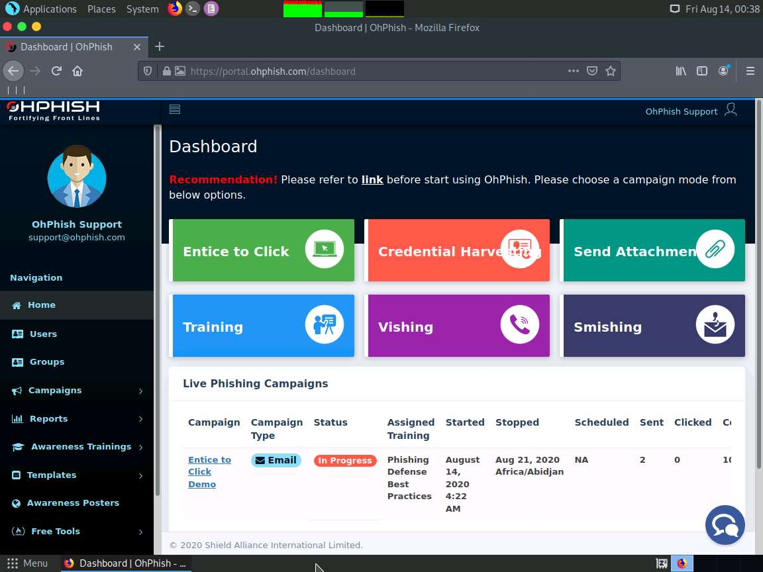Click the OhPhish logo

click(54, 111)
